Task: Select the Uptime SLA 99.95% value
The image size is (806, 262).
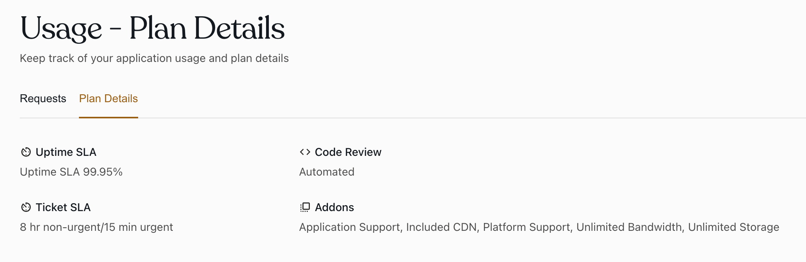Action: (71, 172)
